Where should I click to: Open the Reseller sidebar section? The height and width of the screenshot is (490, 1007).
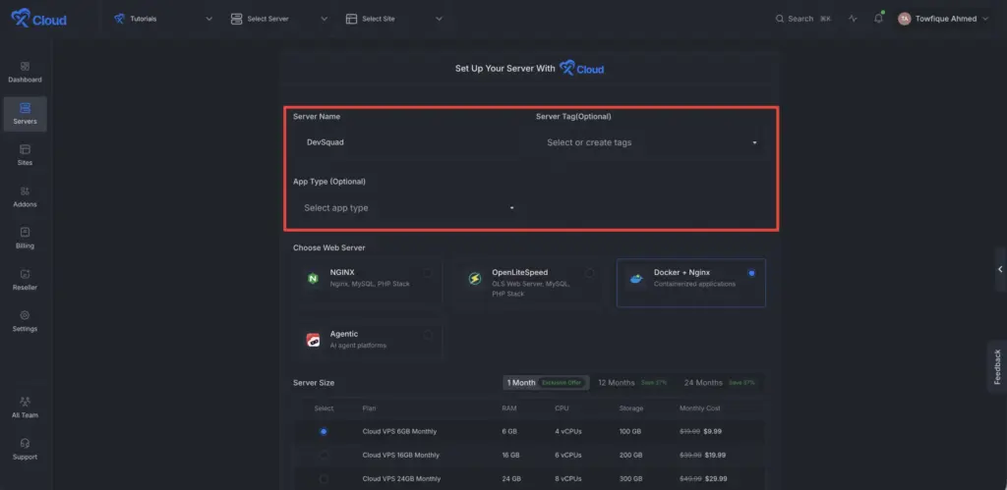(x=25, y=280)
